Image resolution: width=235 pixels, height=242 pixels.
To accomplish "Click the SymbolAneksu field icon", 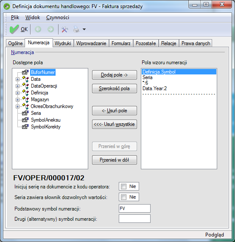I will pos(25,120).
